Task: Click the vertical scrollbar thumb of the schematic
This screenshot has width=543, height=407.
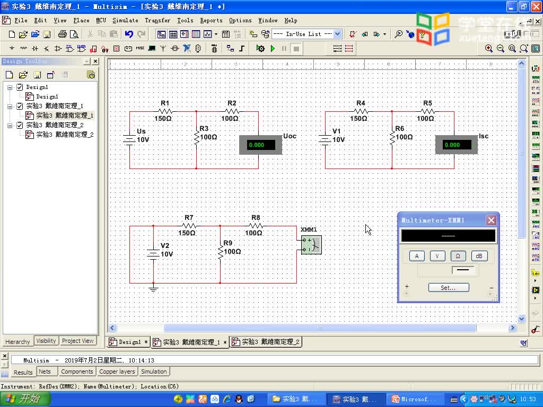Action: pyautogui.click(x=522, y=153)
